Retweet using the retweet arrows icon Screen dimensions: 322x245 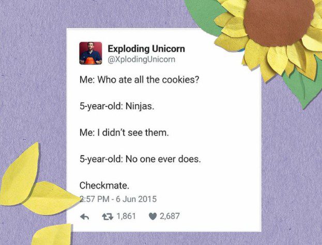(108, 217)
